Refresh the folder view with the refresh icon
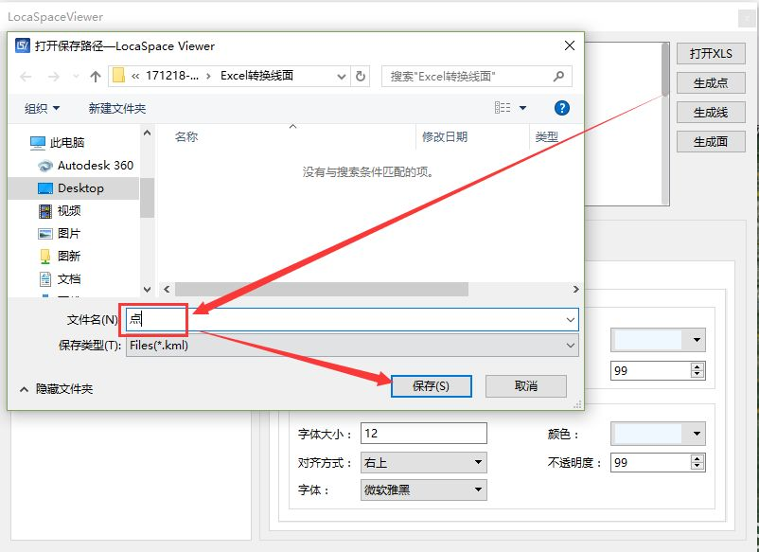 361,76
